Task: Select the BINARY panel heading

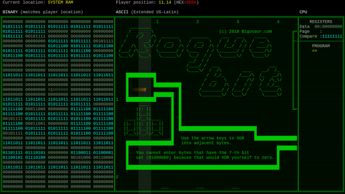Action: point(10,12)
